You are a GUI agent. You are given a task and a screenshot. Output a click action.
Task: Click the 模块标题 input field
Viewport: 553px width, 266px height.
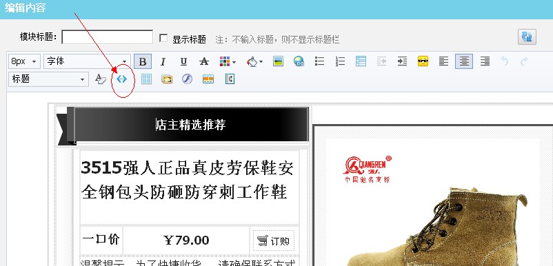pyautogui.click(x=107, y=37)
